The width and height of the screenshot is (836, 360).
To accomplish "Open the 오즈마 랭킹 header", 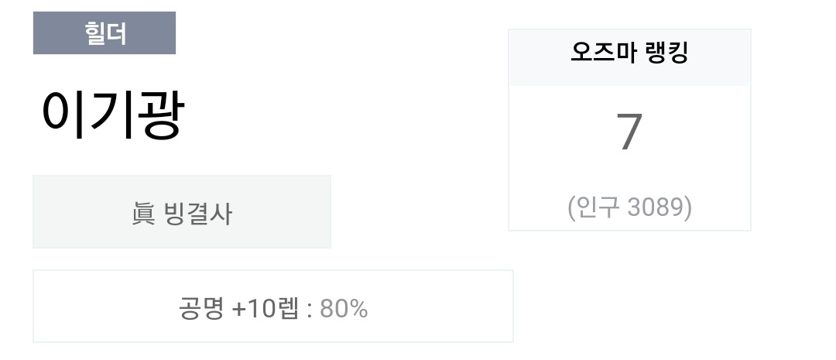I will (629, 57).
